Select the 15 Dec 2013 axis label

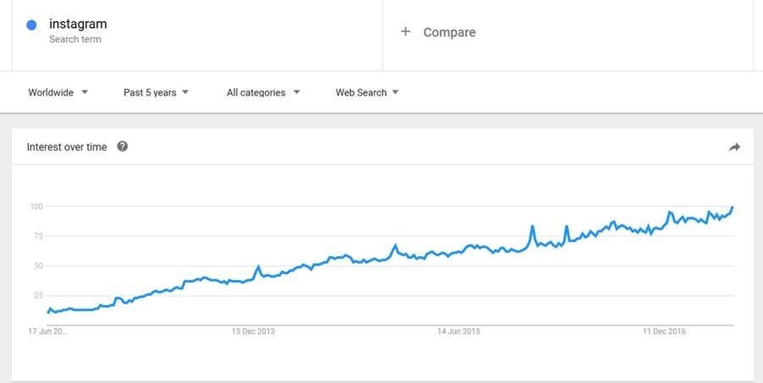[x=253, y=331]
